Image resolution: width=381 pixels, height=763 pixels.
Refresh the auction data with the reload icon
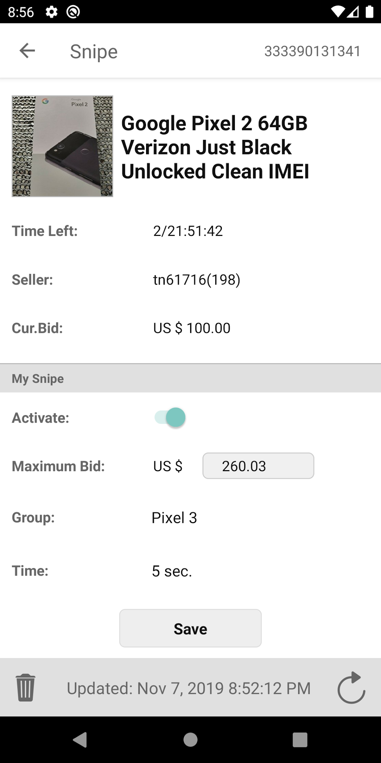coord(351,687)
